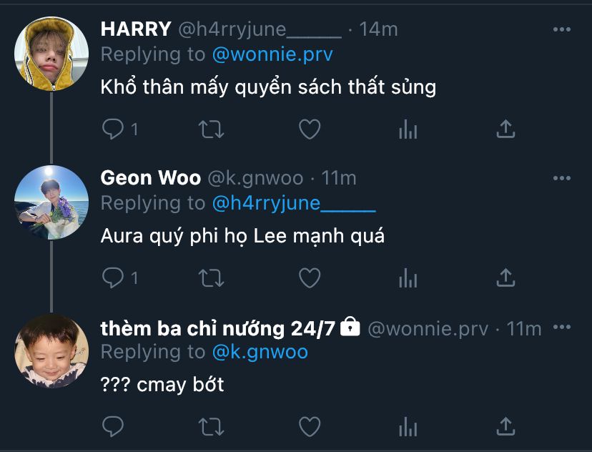The height and width of the screenshot is (452, 592).
Task: Open more options on Geon Woo's tweet
Action: 562,177
